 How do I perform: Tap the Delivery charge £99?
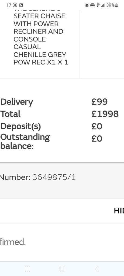(99, 102)
